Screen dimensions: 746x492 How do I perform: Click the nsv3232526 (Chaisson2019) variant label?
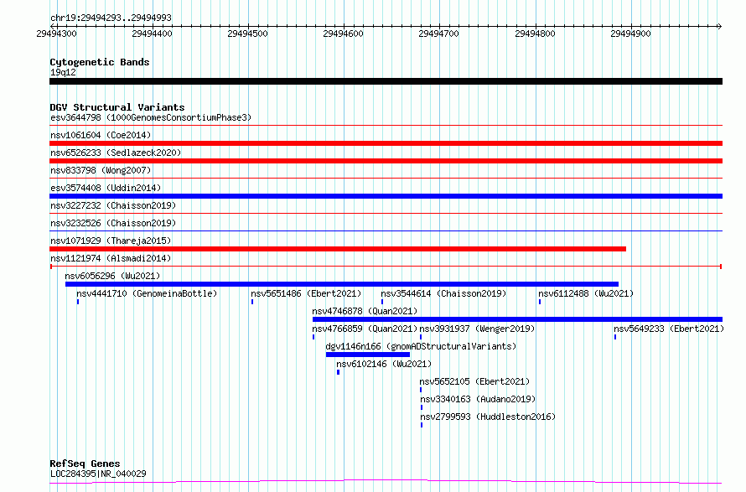[113, 223]
